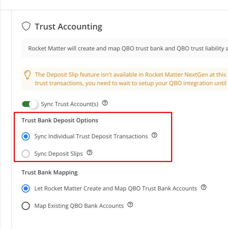The width and height of the screenshot is (228, 229).
Task: View help icon beside Map Existing QBO Bank Accounts
Action: pos(130,204)
